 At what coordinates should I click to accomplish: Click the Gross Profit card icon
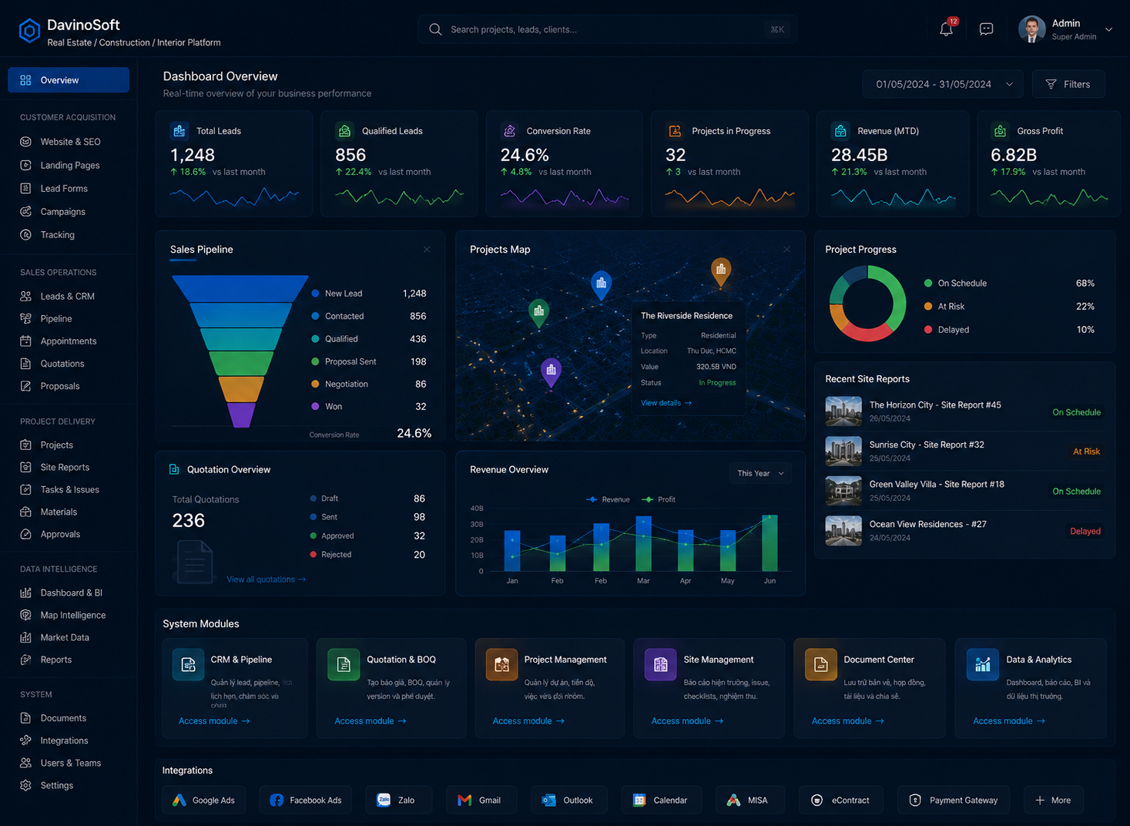[1000, 131]
